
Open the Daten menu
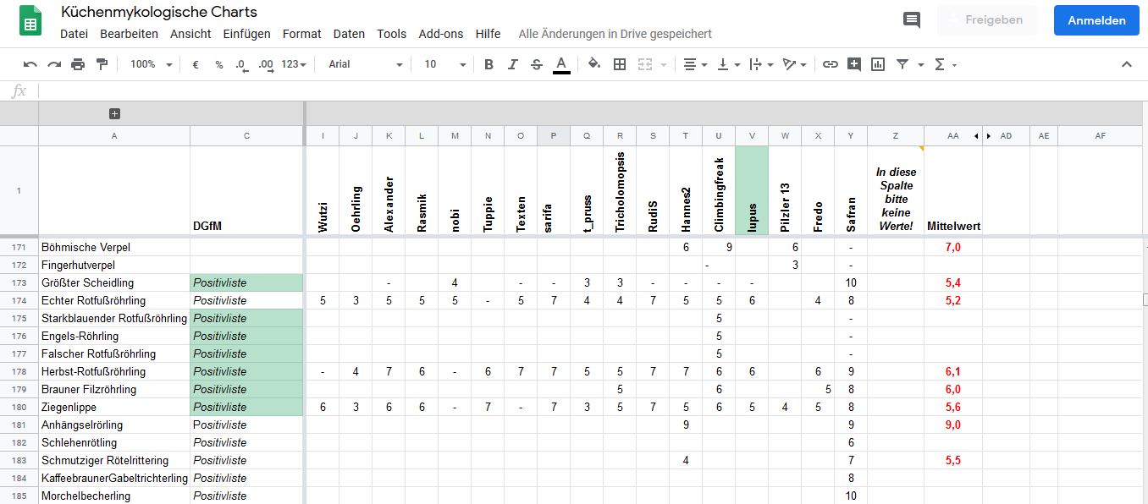(349, 34)
